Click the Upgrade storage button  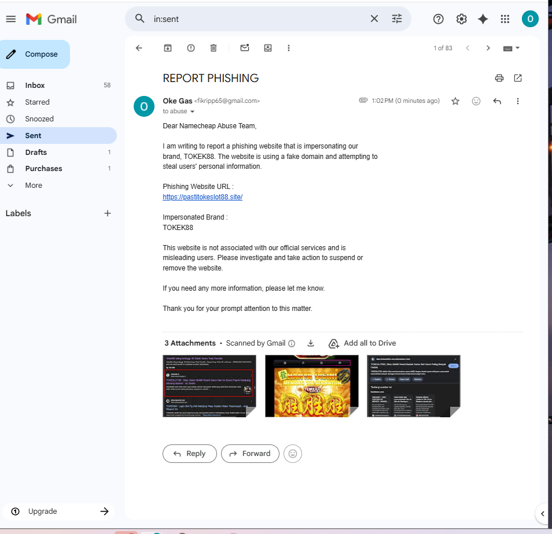59,511
